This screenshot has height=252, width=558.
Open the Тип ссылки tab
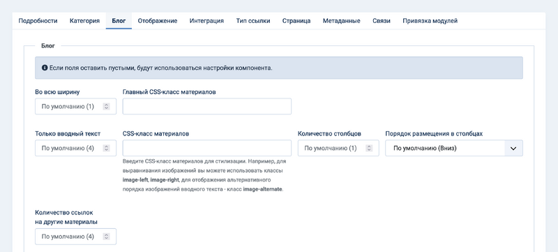coord(253,21)
